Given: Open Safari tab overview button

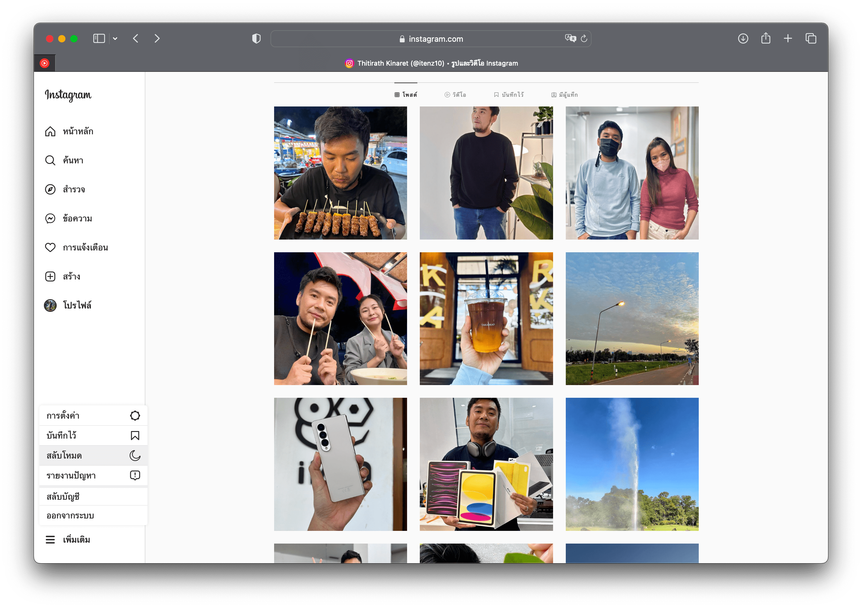Looking at the screenshot, I should click(x=811, y=39).
